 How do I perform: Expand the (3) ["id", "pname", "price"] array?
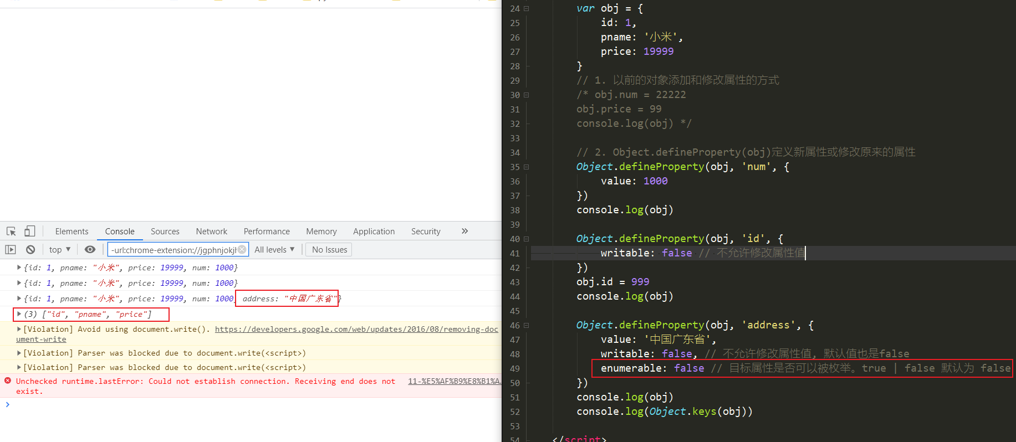pyautogui.click(x=19, y=314)
